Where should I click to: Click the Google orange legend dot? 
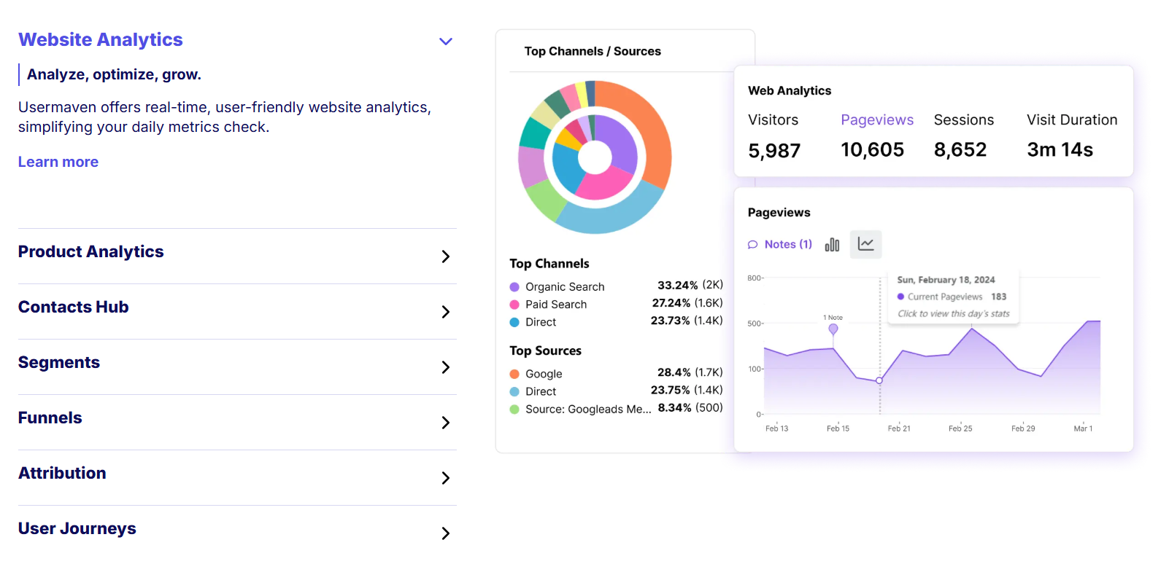coord(514,374)
